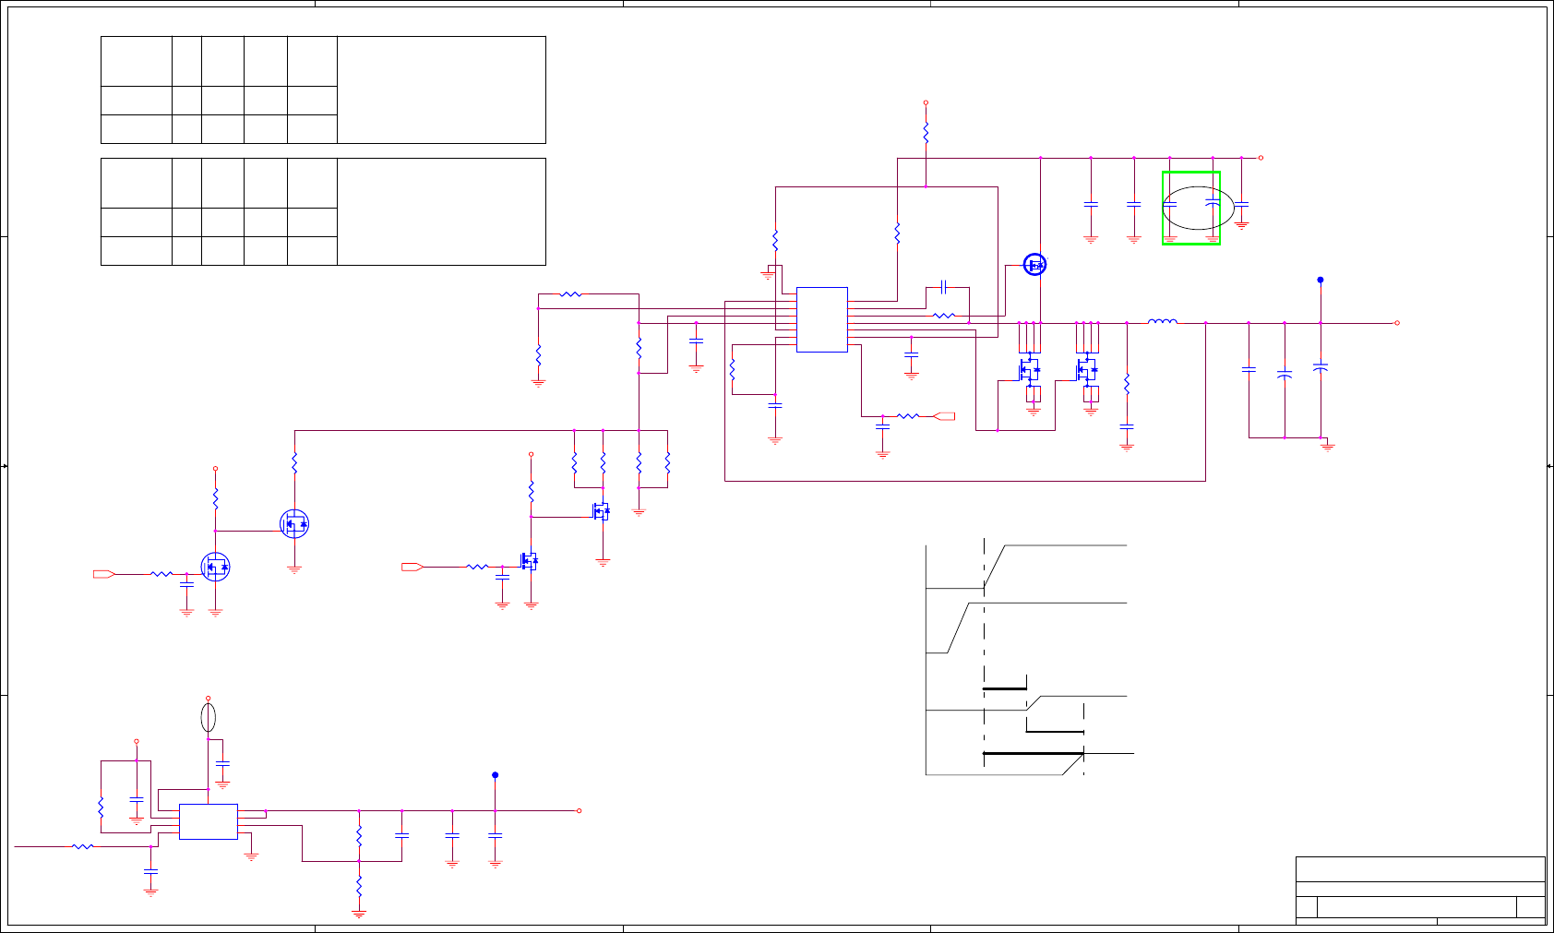The image size is (1554, 933).
Task: Select the bold-circled MOSFET symbol
Action: [x=1035, y=265]
